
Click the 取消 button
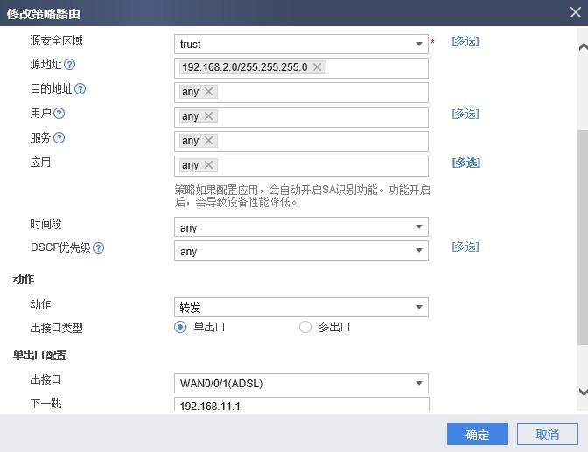(x=548, y=435)
